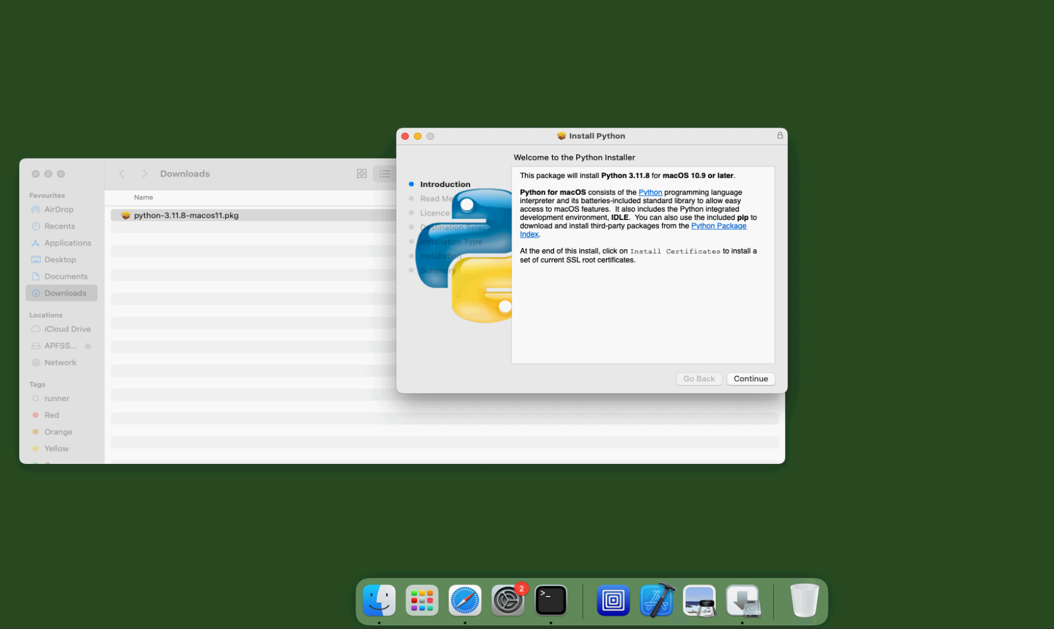Screen dimensions: 1054x629
Task: Eject the APFSS volume
Action: pyautogui.click(x=89, y=346)
